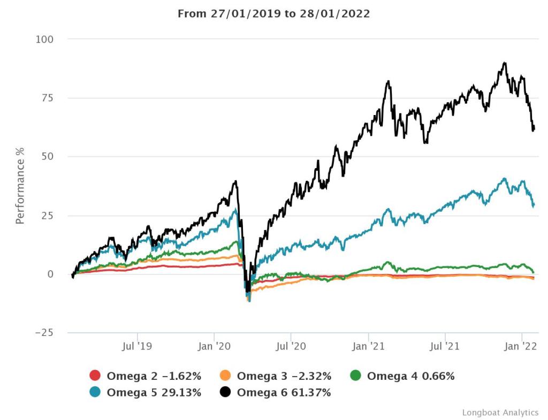Click the Jul '21 x-axis label
548x420 pixels.
[445, 346]
